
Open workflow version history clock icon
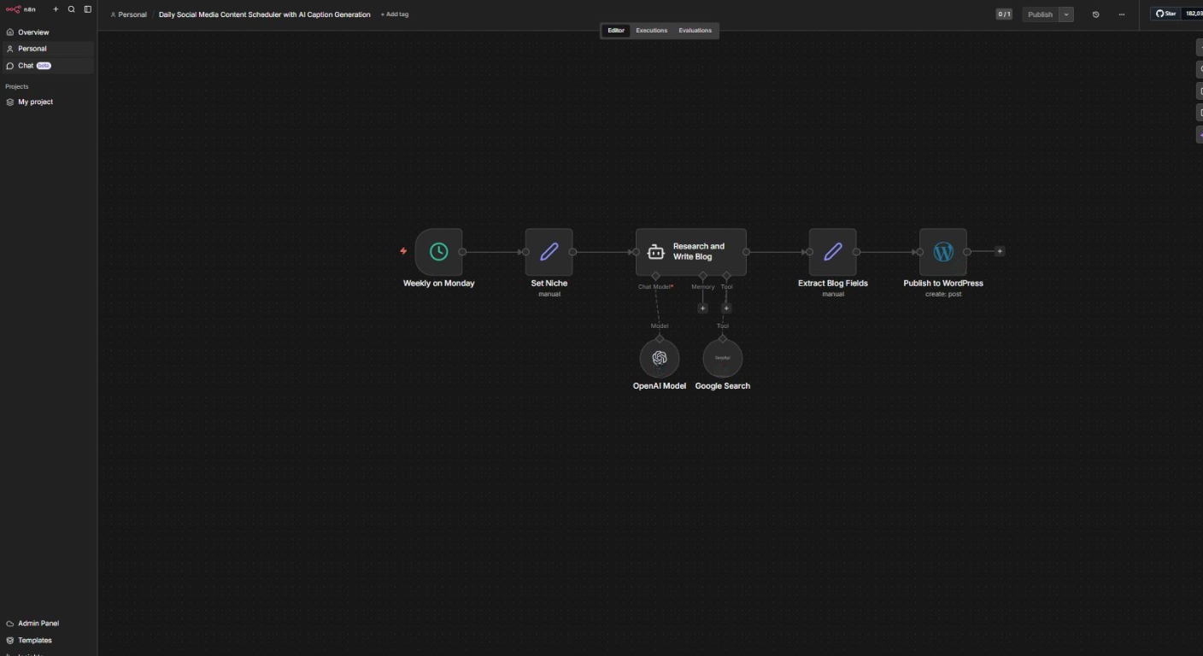pyautogui.click(x=1095, y=15)
